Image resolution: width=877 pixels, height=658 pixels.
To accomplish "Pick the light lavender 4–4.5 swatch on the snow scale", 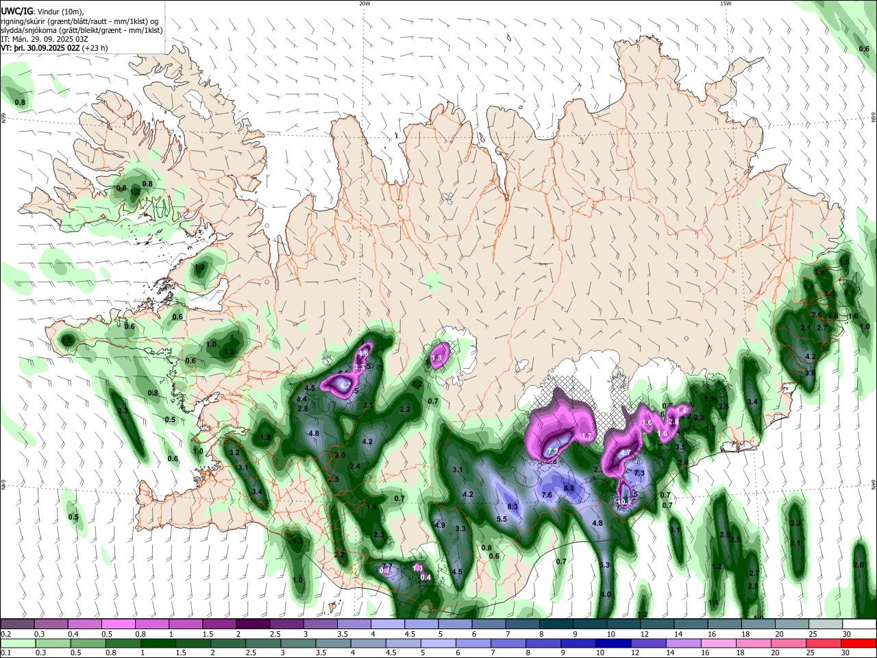I will coord(388,624).
